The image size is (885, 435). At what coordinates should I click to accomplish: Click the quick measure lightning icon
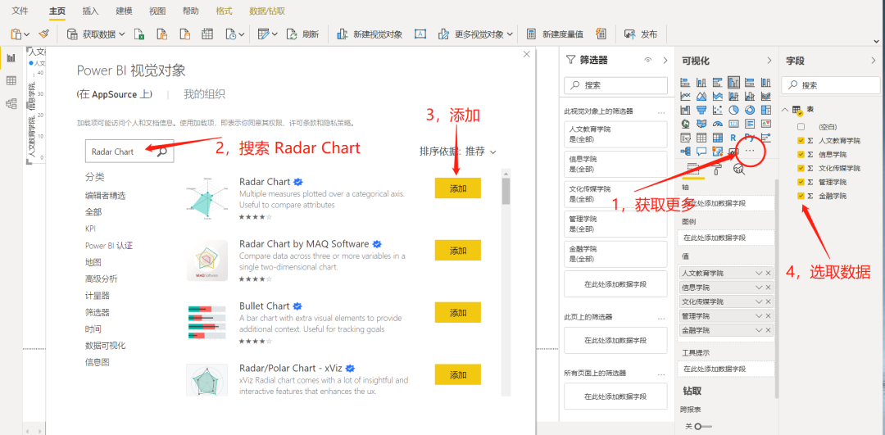pos(601,34)
